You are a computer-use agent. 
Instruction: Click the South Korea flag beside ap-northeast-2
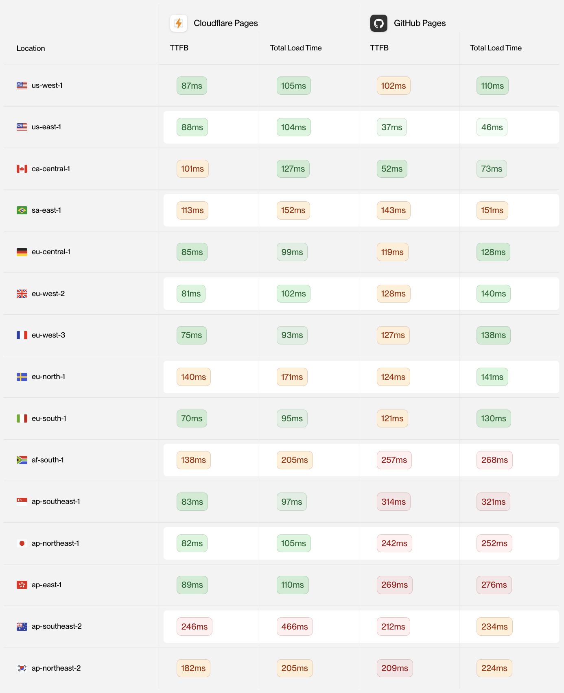[x=22, y=668]
